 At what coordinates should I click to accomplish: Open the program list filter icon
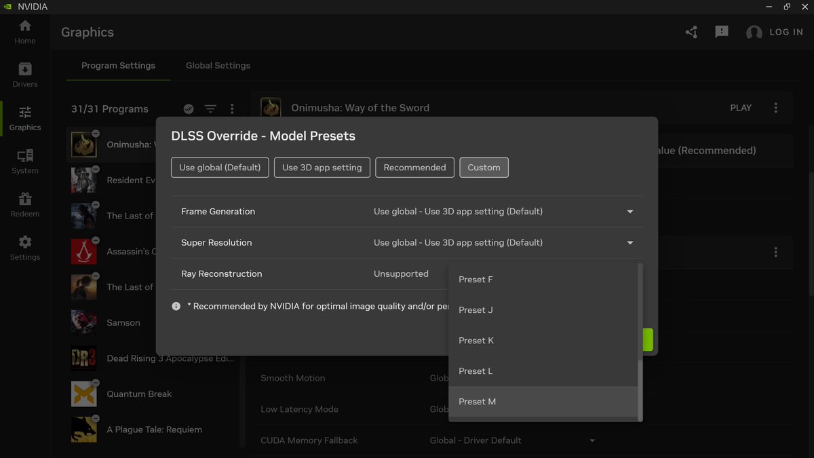click(x=210, y=109)
